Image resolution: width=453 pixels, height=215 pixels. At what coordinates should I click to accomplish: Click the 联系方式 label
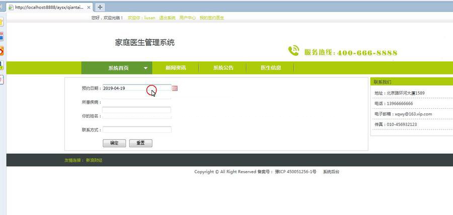92,130
